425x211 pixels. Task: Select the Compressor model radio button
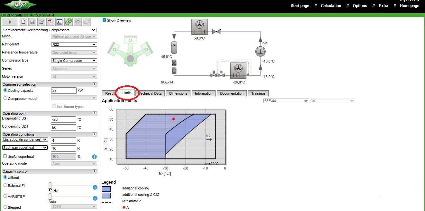click(x=5, y=98)
